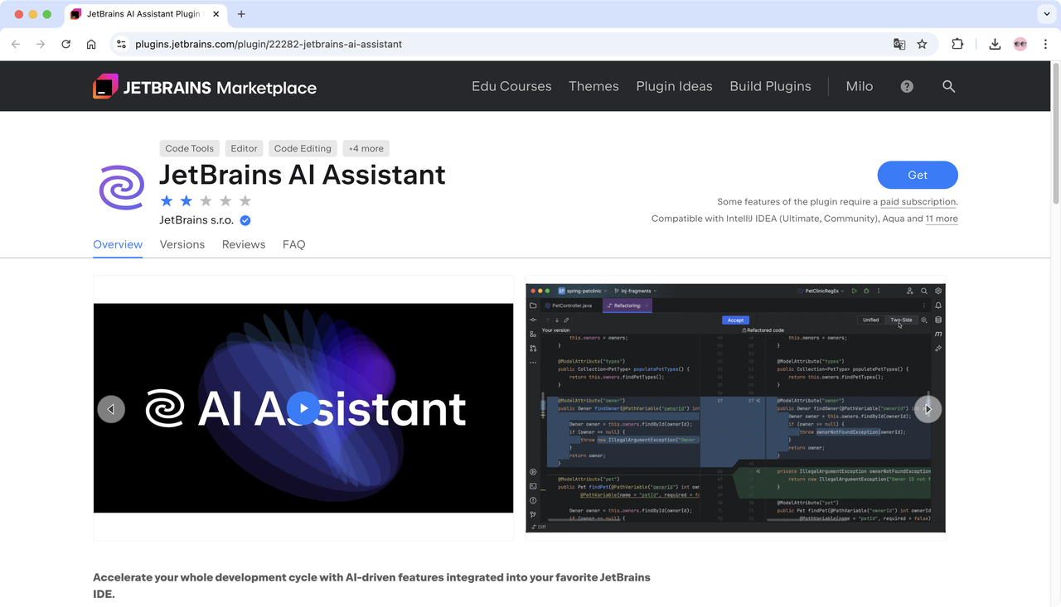Open the refactoring diff screenshot thumbnail
Screen dimensions: 1061x607
pyautogui.click(x=735, y=408)
